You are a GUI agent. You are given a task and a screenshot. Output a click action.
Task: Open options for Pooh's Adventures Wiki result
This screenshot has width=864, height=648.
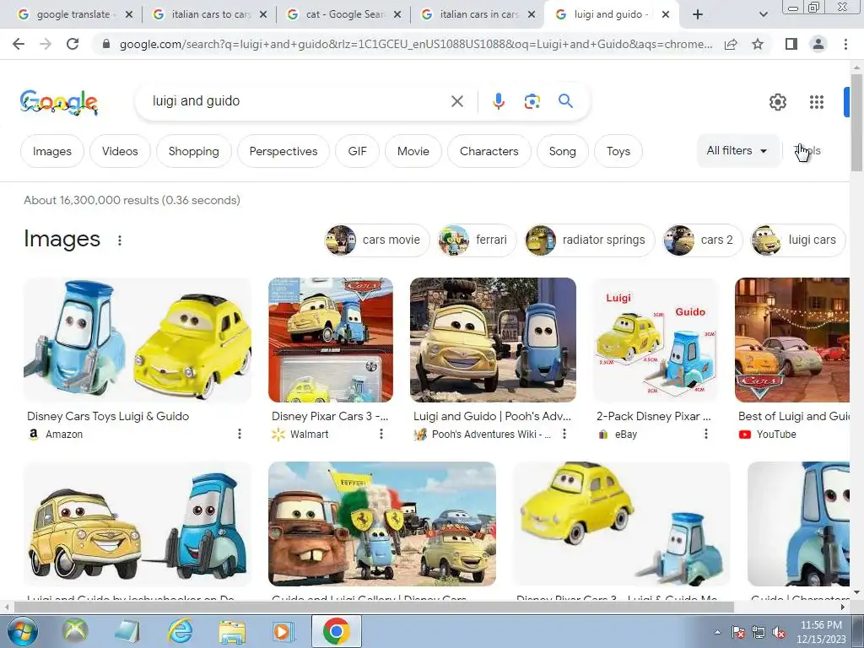click(x=564, y=435)
